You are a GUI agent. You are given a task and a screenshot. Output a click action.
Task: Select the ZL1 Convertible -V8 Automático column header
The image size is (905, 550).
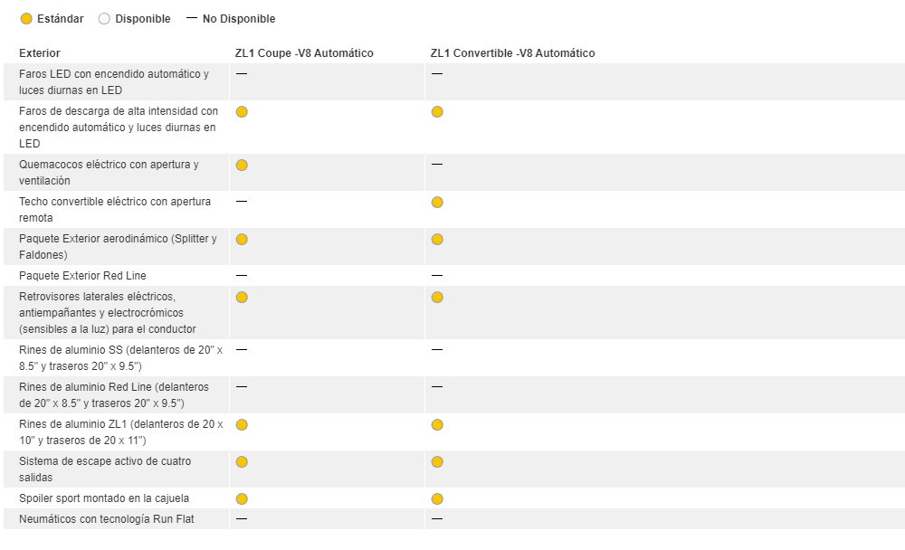pyautogui.click(x=512, y=53)
